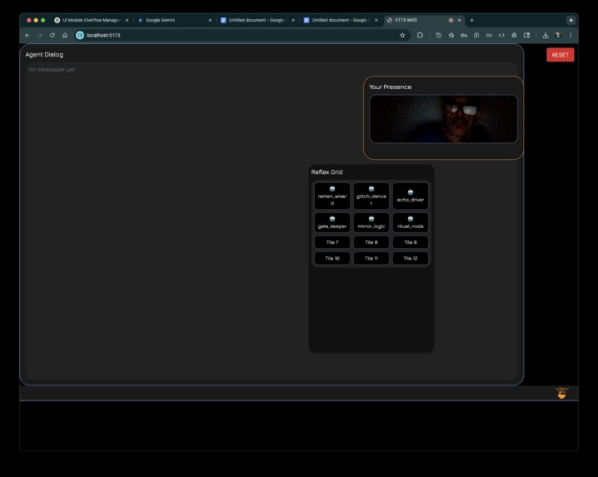Open a new browser tab

[471, 20]
